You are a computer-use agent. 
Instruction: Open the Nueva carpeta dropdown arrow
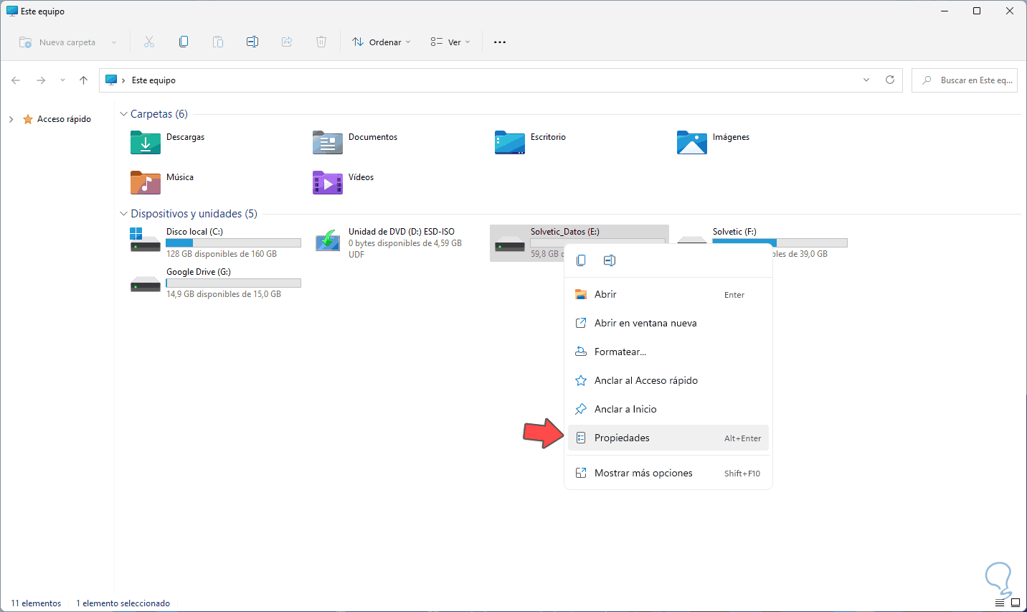pyautogui.click(x=113, y=42)
